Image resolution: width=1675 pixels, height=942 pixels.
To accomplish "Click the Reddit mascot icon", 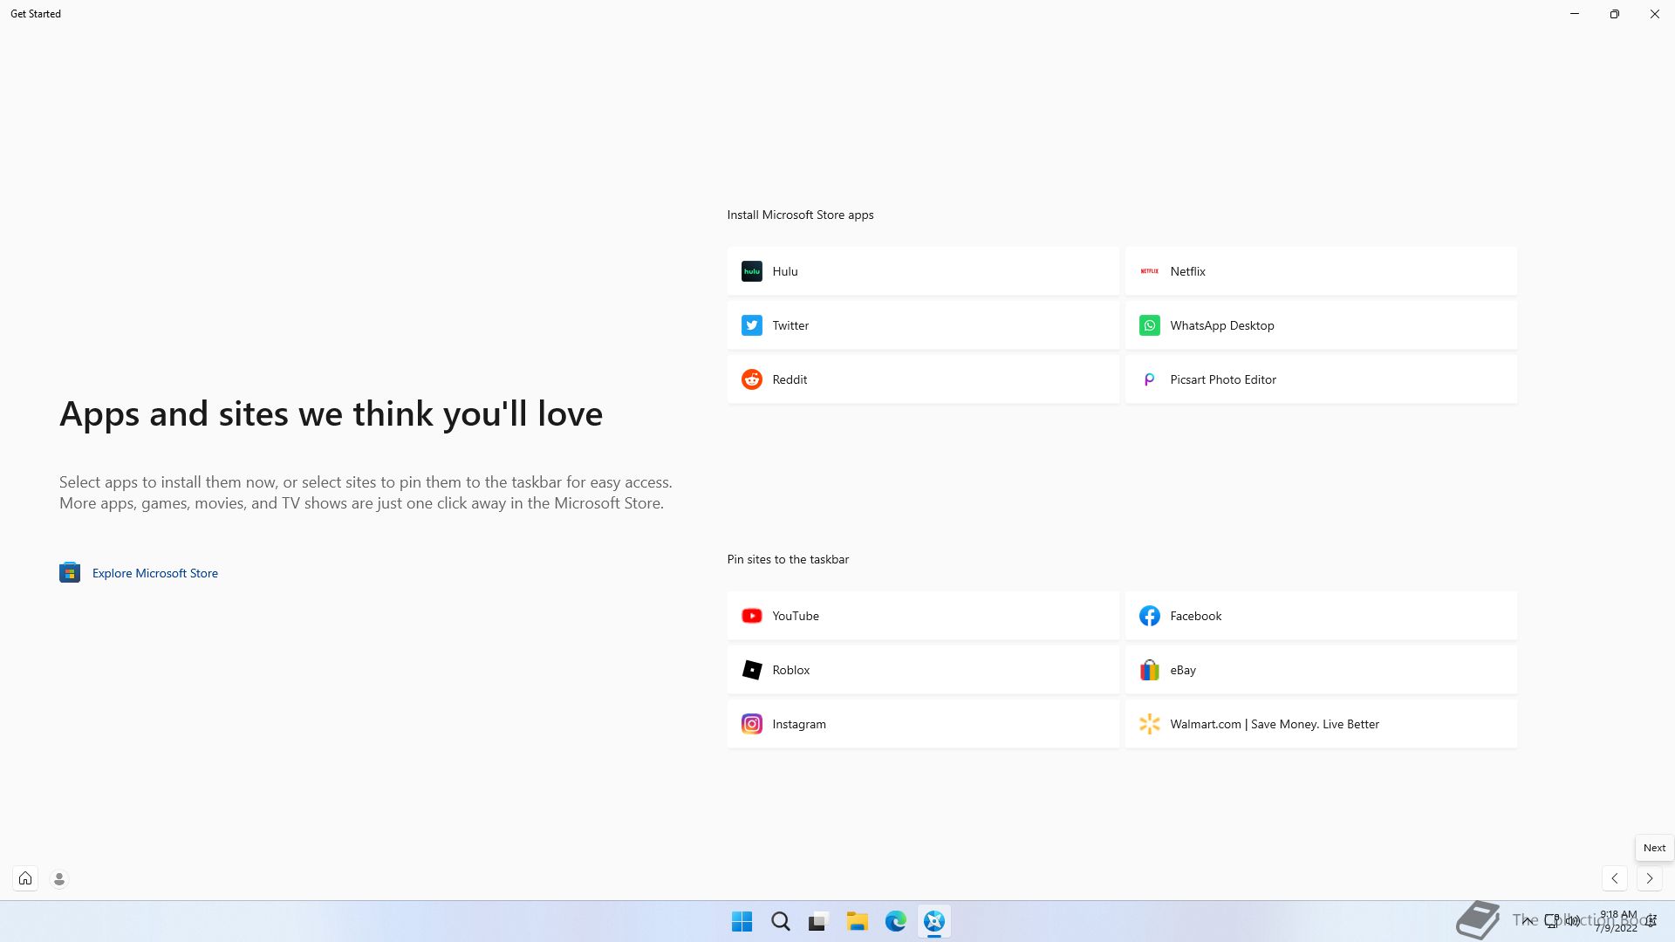I will 751,379.
